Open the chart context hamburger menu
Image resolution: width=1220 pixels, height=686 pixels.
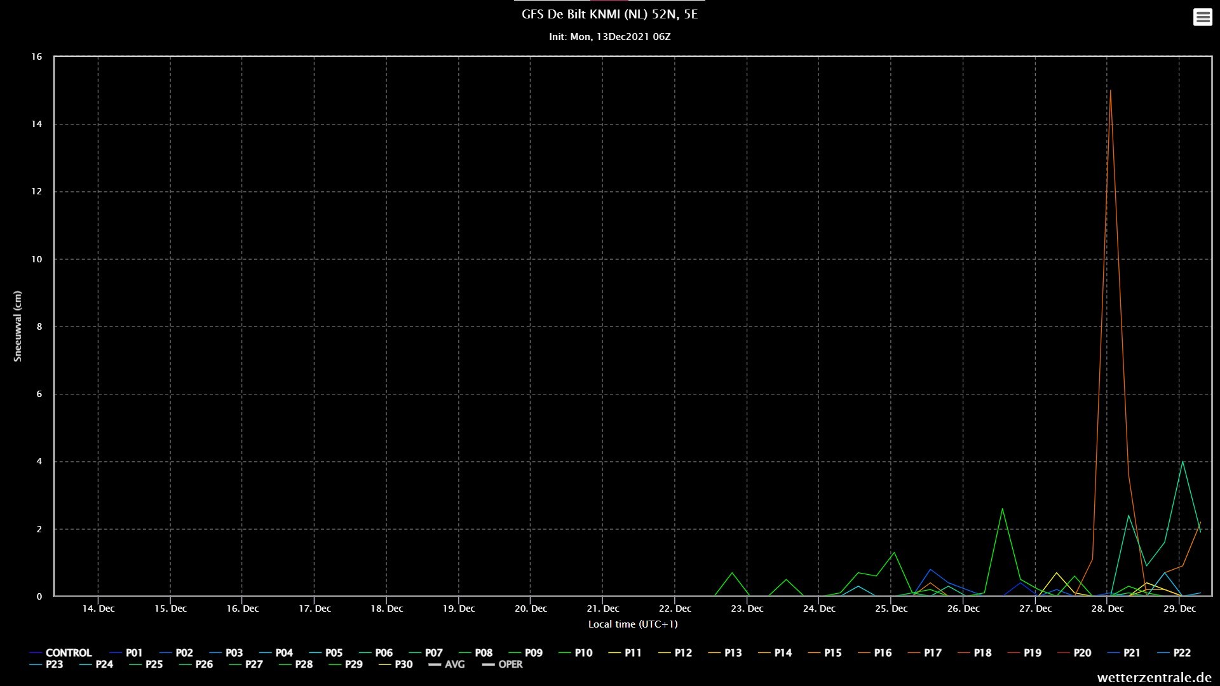1202,17
